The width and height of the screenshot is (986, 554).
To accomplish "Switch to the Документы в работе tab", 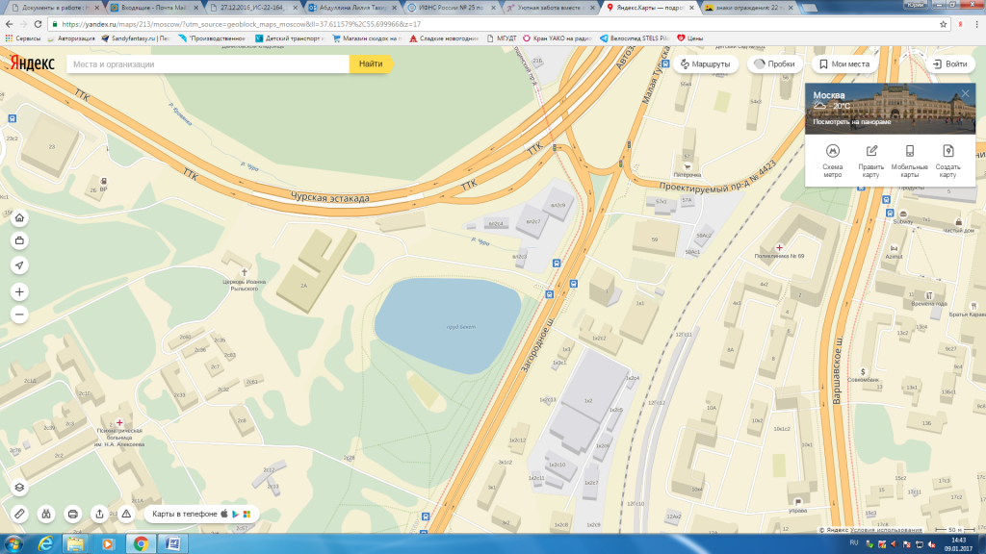I will (x=54, y=8).
